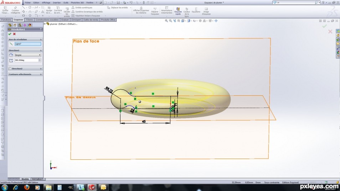Click 360.00deg angle field
The image size is (340, 191).
[26, 60]
